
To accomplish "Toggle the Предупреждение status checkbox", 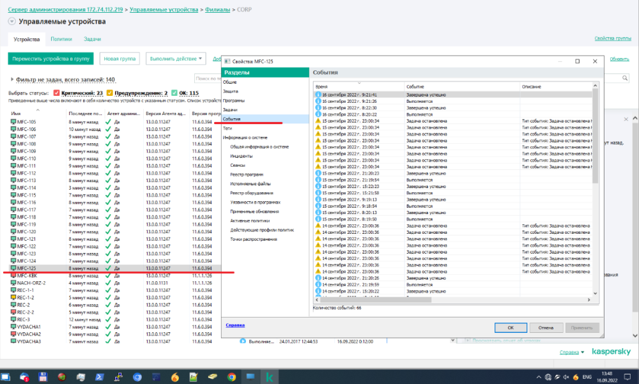I will (110, 93).
